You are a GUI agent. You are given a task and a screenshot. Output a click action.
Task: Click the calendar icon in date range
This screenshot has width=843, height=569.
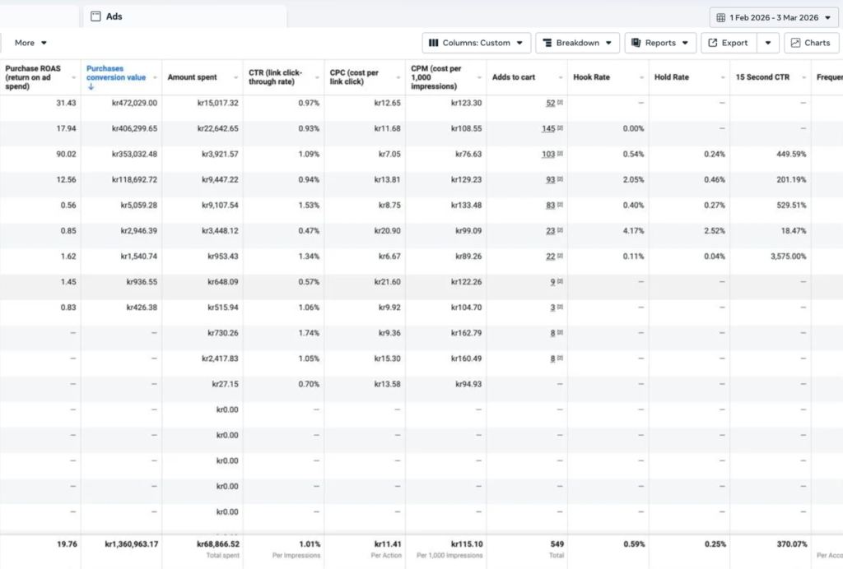pos(721,17)
